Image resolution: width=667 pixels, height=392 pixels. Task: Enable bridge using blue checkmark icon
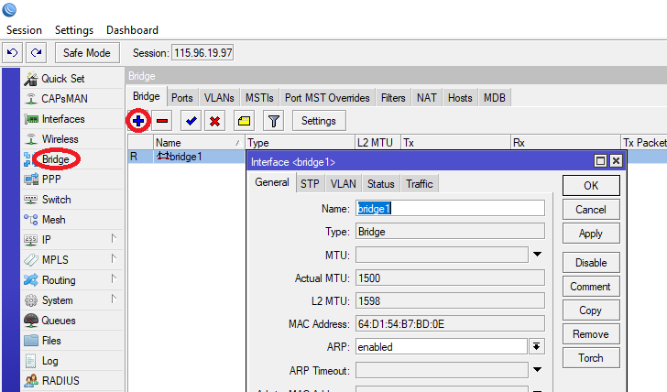click(191, 121)
